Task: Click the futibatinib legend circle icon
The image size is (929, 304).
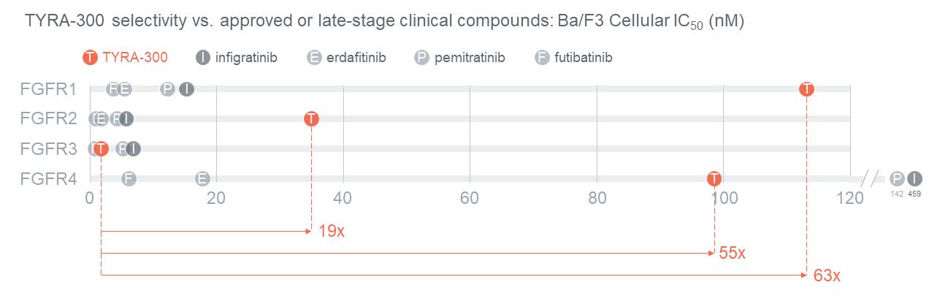Action: point(542,58)
